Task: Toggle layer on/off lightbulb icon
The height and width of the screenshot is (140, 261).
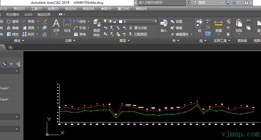Action: point(105,21)
